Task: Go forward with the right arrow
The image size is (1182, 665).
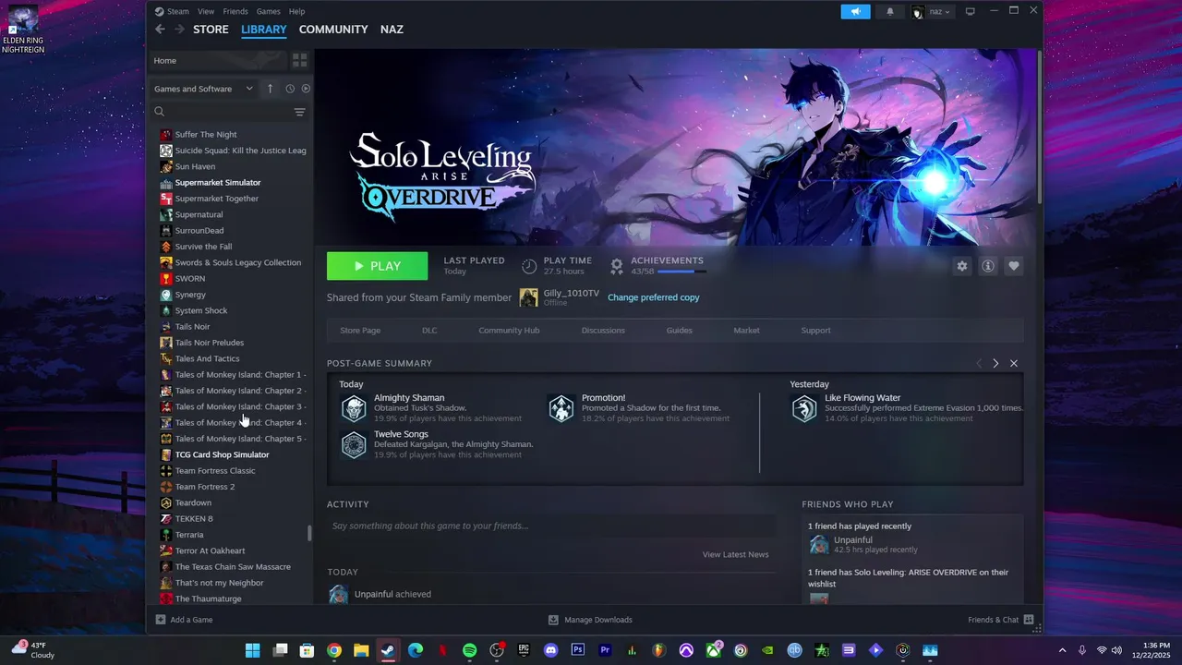Action: click(178, 30)
